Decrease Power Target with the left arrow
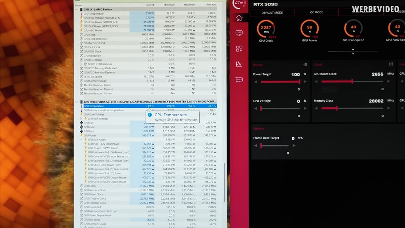This screenshot has height=228, width=405. 256,82
